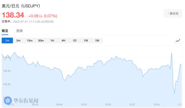Image resolution: width=185 pixels, height=108 pixels.
Task: Choose the 1M monthly interval
Action: point(97,41)
